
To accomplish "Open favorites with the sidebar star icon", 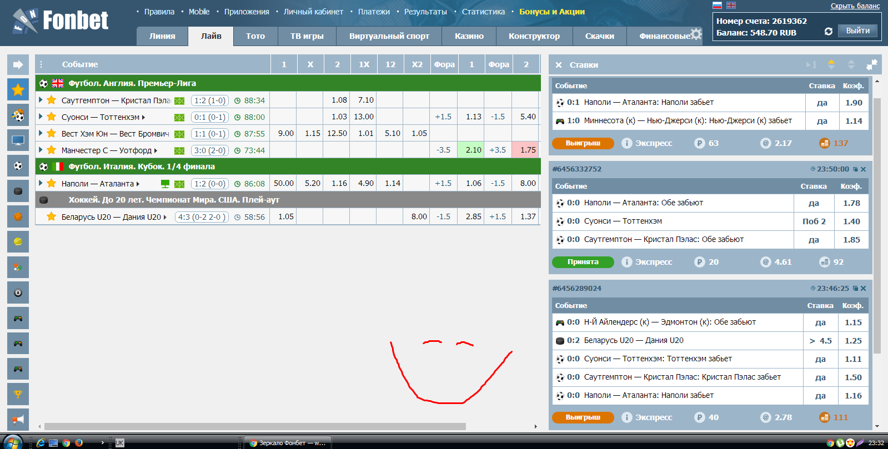I will [x=18, y=89].
